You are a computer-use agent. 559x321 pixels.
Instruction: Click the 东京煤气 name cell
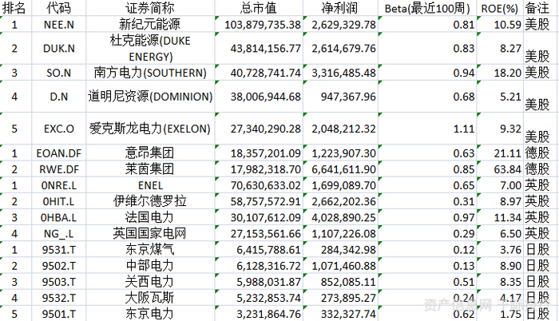pyautogui.click(x=150, y=249)
